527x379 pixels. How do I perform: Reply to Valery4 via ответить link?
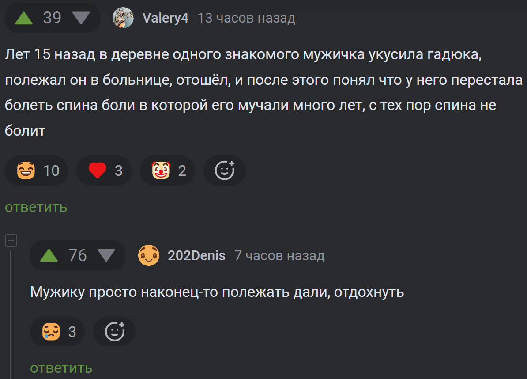(36, 207)
